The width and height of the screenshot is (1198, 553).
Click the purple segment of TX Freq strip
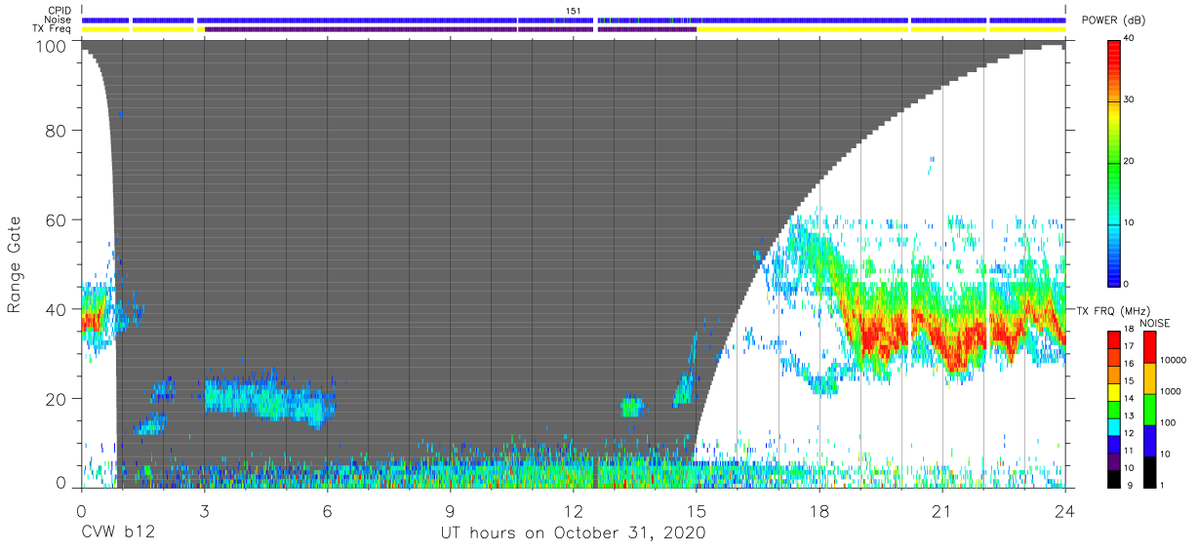451,29
